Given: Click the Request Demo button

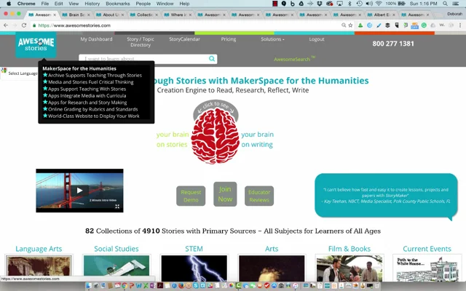Looking at the screenshot, I should [x=191, y=196].
